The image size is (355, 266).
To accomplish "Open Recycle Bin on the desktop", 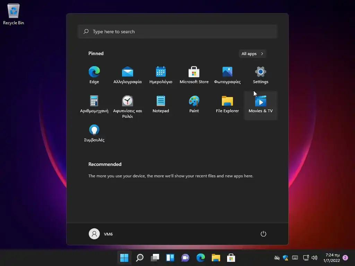I will (14, 14).
